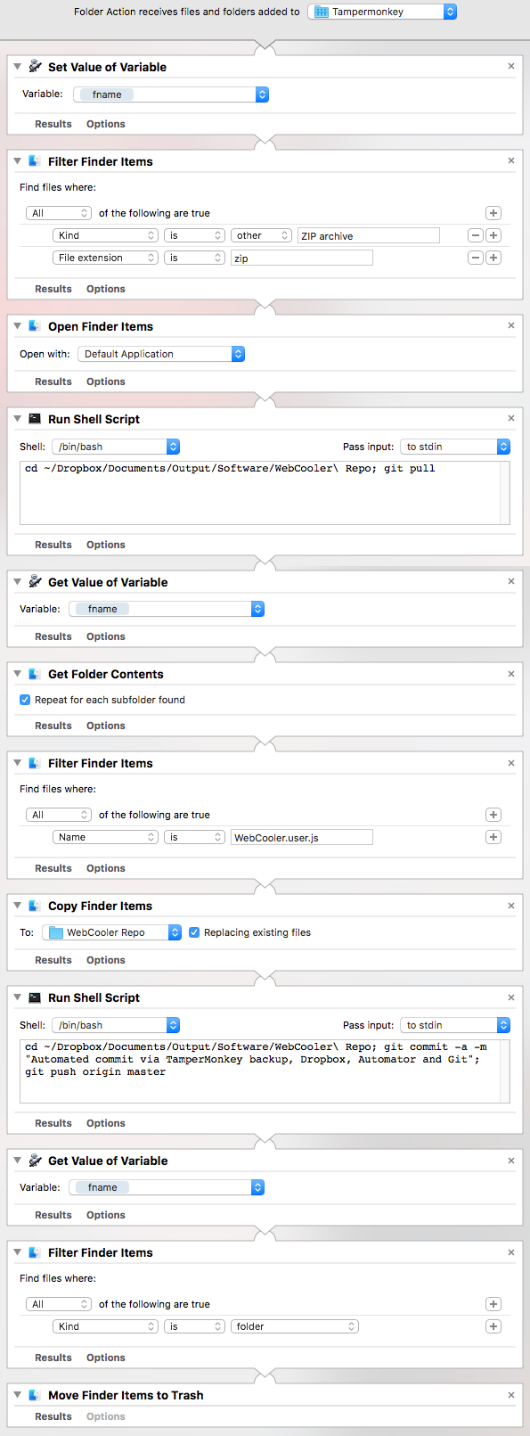Screen dimensions: 530x1436
Task: Click the Copy Finder Items action icon
Action: (35, 906)
